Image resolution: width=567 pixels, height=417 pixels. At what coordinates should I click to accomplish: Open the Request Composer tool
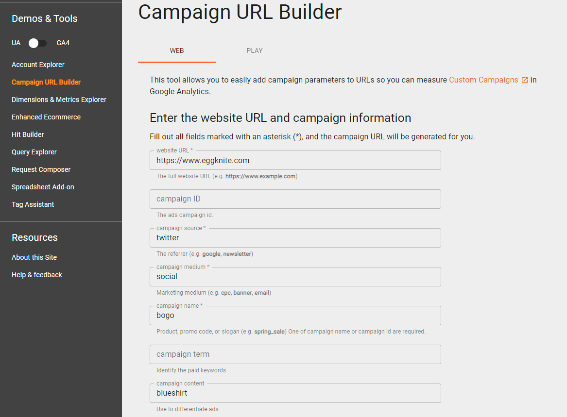[x=41, y=169]
